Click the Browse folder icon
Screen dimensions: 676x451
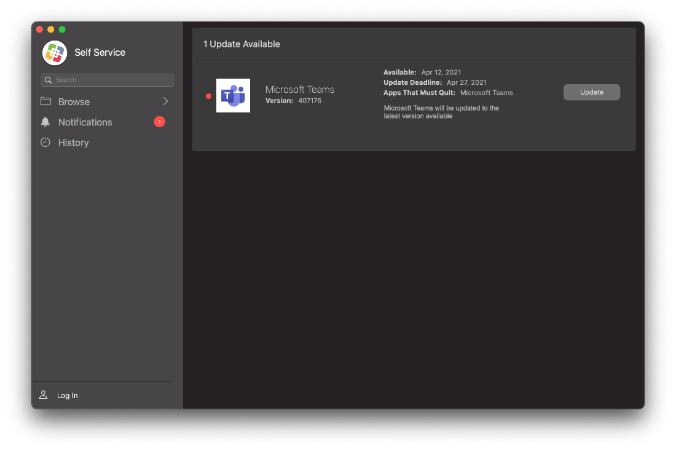[45, 101]
